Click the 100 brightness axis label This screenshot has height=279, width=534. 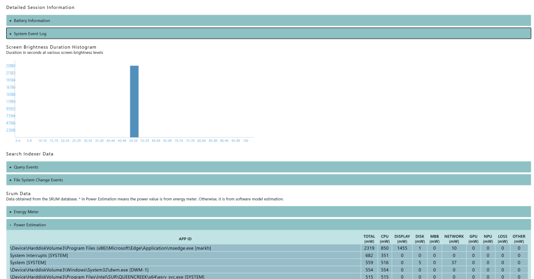[245, 141]
